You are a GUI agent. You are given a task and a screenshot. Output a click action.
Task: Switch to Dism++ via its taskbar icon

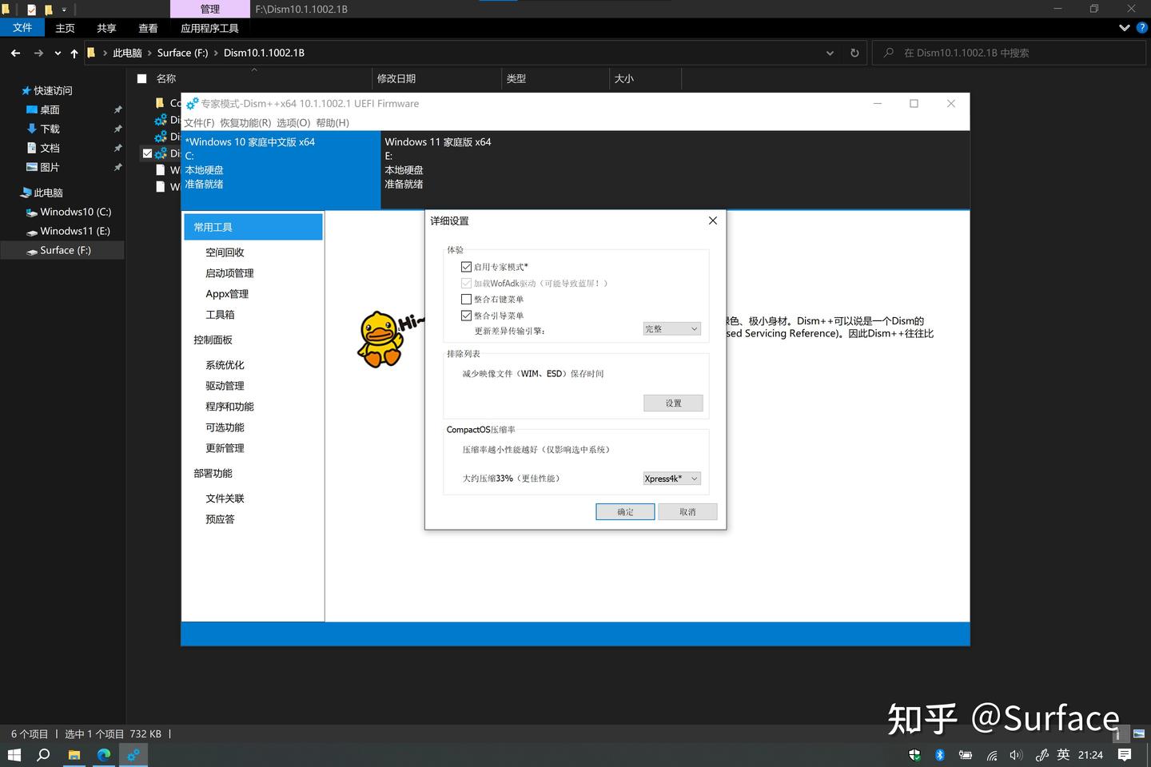point(133,754)
